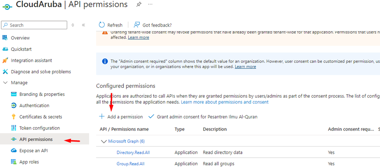Click the Overview grid icon
The width and height of the screenshot is (380, 167).
[x=5, y=38]
